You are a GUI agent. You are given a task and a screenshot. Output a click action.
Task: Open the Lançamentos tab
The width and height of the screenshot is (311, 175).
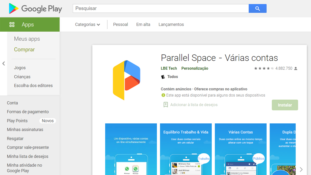tap(171, 25)
